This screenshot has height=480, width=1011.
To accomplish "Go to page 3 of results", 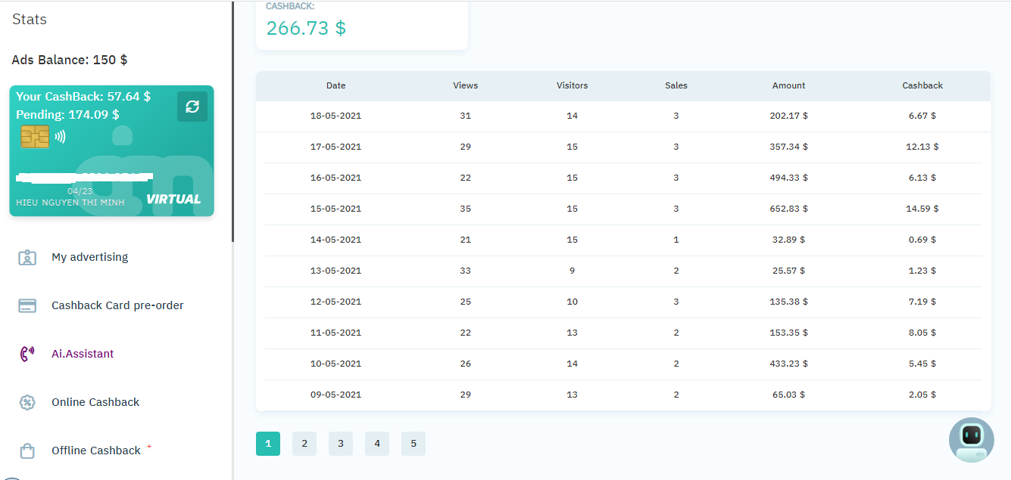I will pyautogui.click(x=341, y=444).
